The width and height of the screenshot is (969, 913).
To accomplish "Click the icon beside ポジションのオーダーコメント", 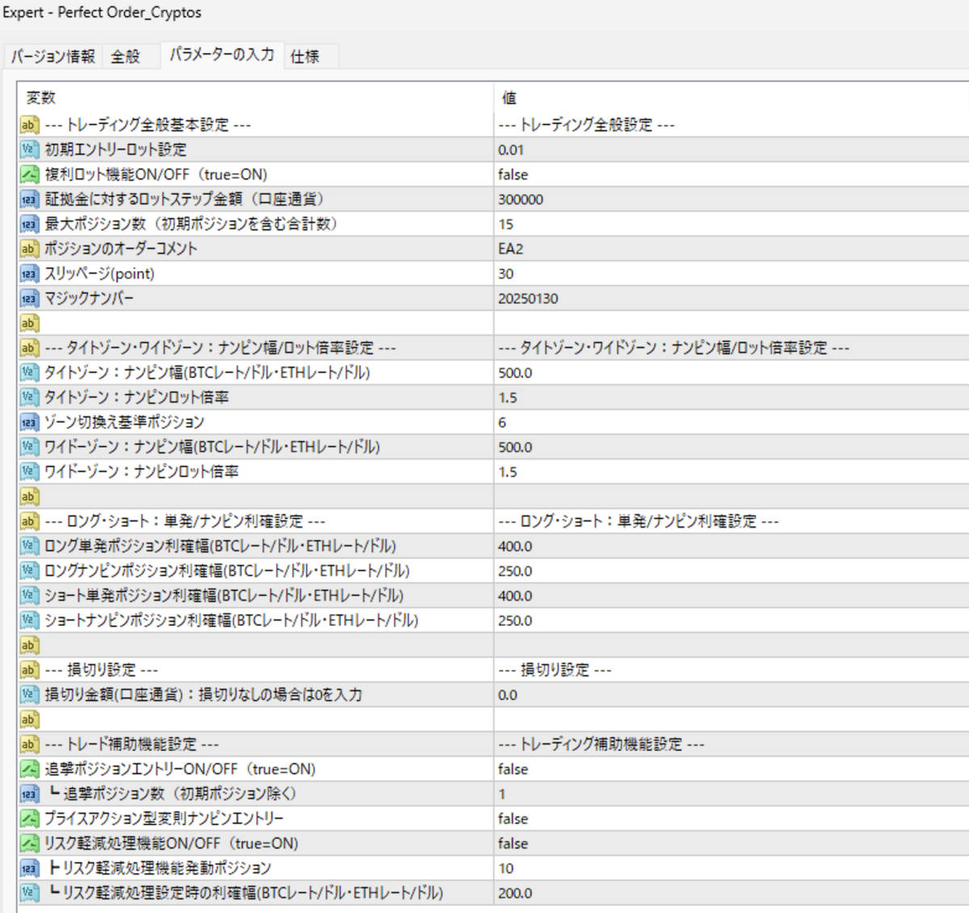I will pos(29,249).
